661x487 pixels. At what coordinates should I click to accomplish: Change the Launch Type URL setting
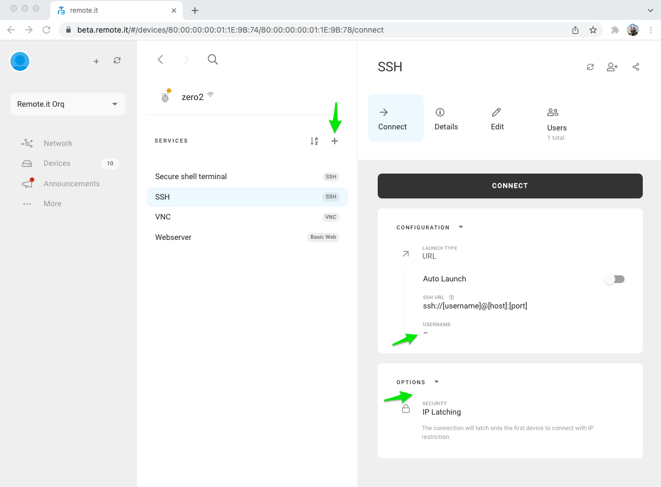440,253
